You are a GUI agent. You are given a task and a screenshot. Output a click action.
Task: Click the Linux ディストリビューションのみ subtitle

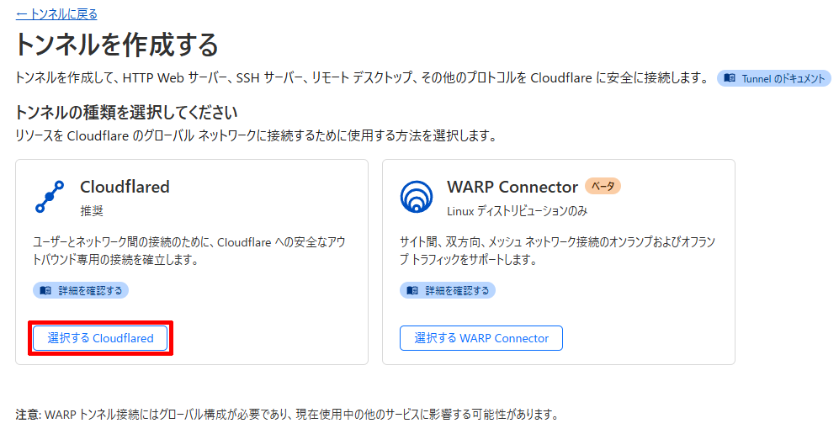(x=517, y=210)
